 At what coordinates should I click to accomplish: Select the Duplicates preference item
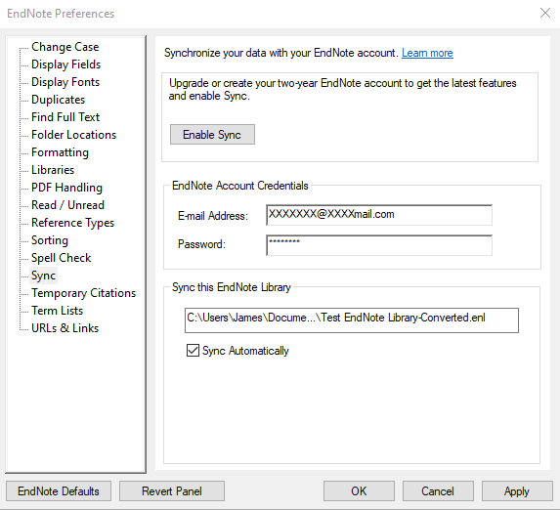tap(59, 100)
